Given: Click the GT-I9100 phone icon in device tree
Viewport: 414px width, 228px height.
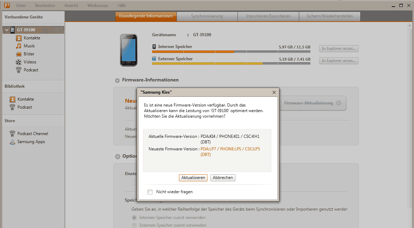Looking at the screenshot, I should click(13, 30).
